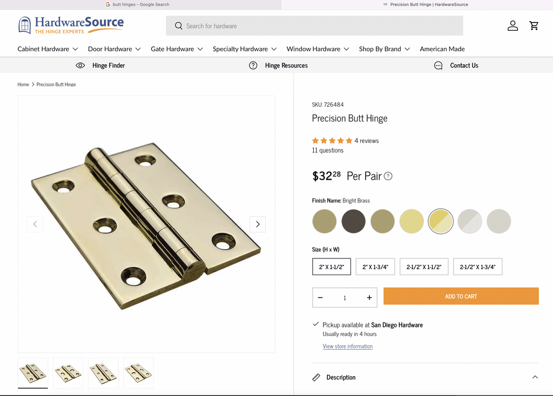The width and height of the screenshot is (553, 396).
Task: Select size 2" X 1-3/4"
Action: pyautogui.click(x=375, y=267)
